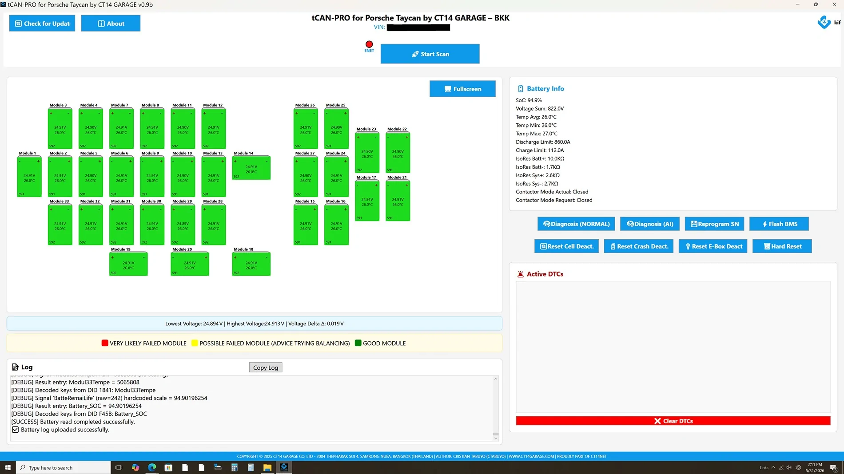
Task: Select the Module 20 battery tile
Action: tap(190, 264)
